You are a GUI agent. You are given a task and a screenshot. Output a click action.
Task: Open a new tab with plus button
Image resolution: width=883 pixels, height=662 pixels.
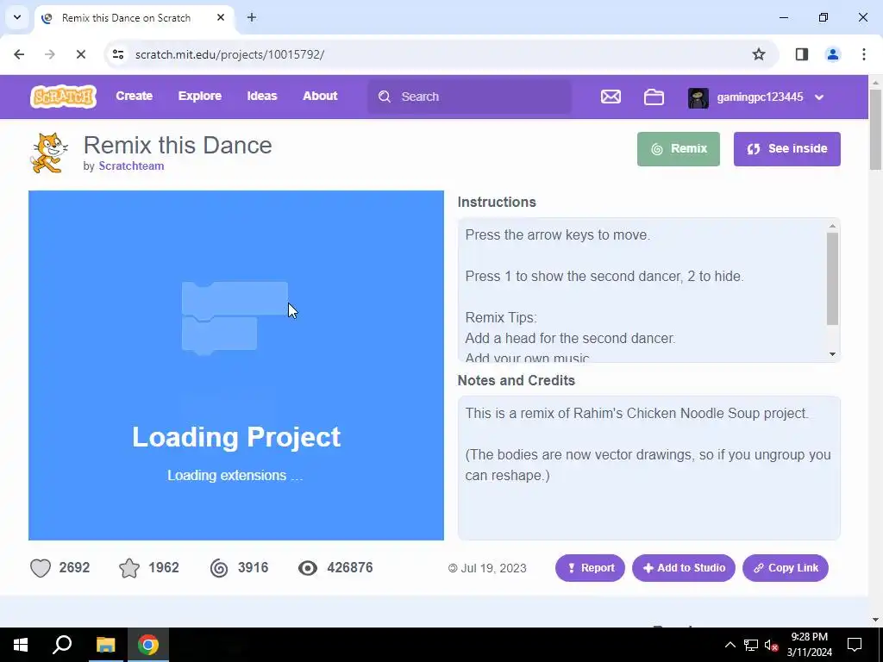pos(252,17)
